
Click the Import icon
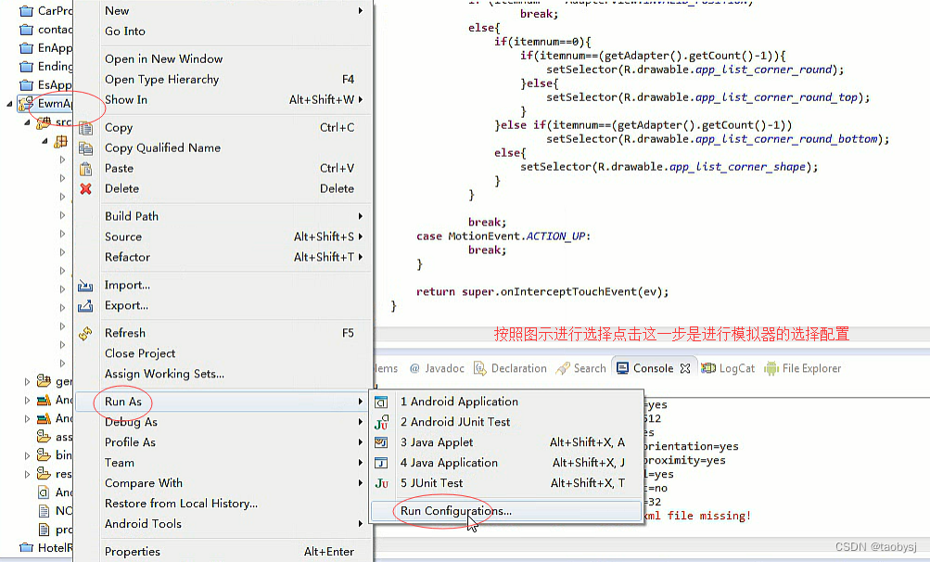(x=85, y=286)
